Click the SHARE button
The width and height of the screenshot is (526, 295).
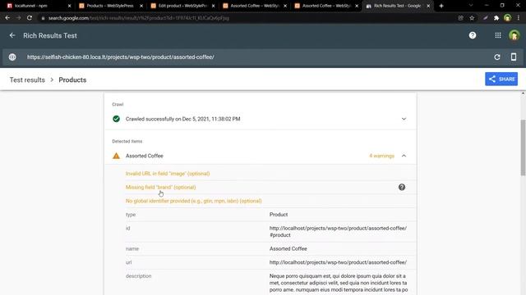click(501, 79)
